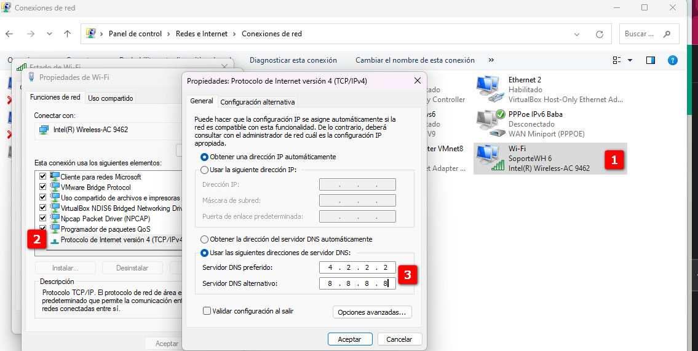Switch to Configuración alternativa tab

pyautogui.click(x=257, y=102)
